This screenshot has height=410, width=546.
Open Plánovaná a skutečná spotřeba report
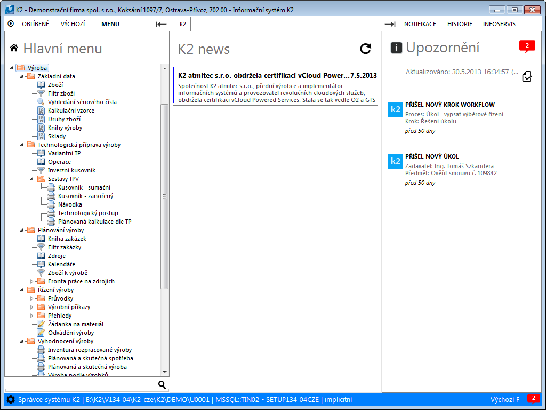pos(91,358)
